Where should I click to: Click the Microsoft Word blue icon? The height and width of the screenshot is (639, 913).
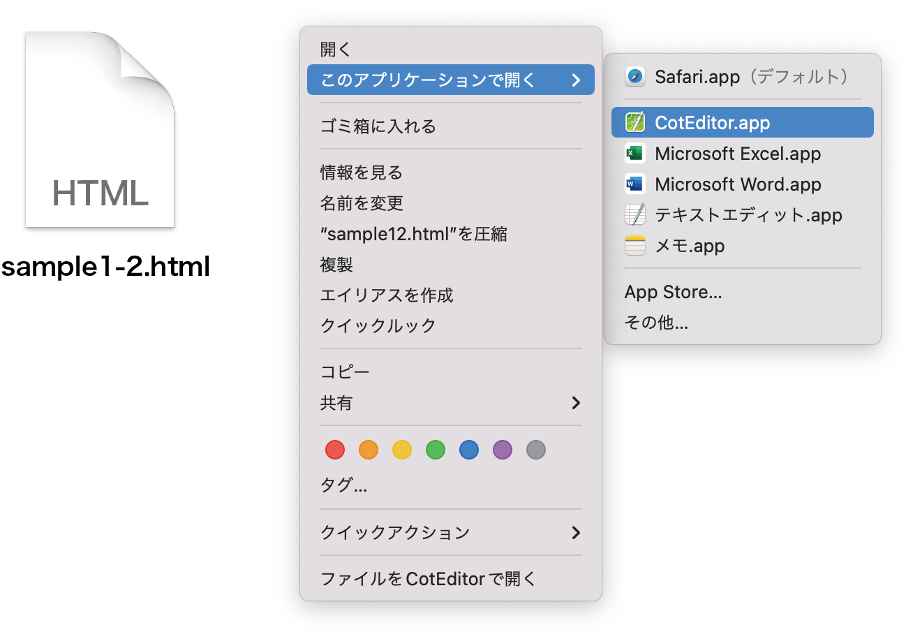[x=635, y=184]
